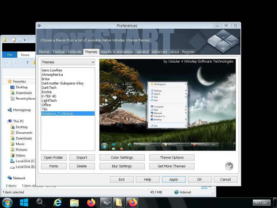Click the Exit button
Screen dimensions: 277x208
pos(122,179)
